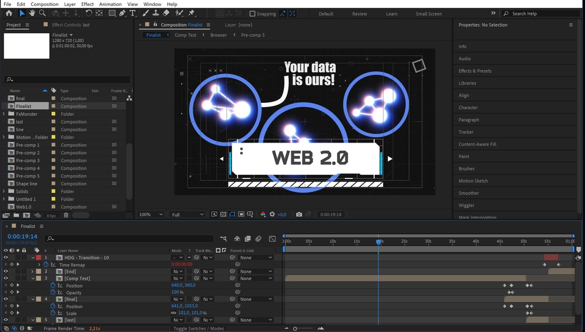Toggle Motion Blur enable switch in timeline

[x=258, y=239]
